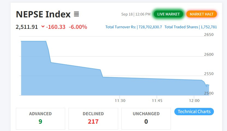Click the MARKET HALT button
The width and height of the screenshot is (227, 131).
coord(202,14)
